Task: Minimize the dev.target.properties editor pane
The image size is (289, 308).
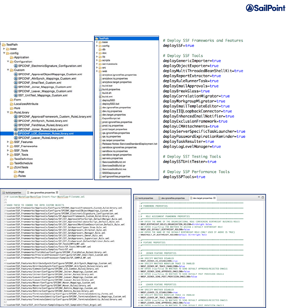Action: 259,197
